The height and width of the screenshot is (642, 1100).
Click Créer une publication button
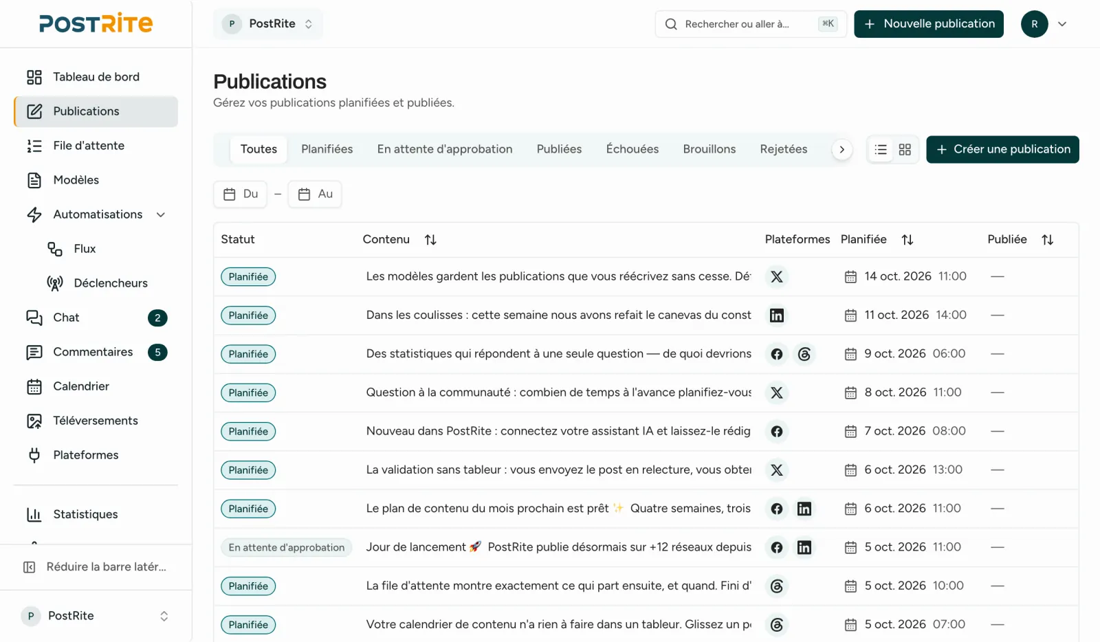click(x=1002, y=150)
